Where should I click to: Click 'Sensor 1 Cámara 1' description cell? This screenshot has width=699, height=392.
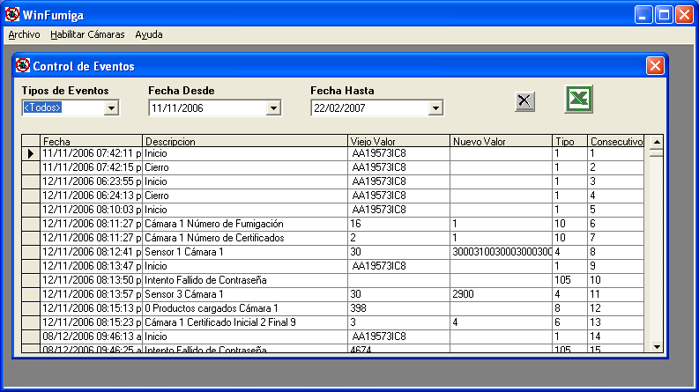point(244,252)
